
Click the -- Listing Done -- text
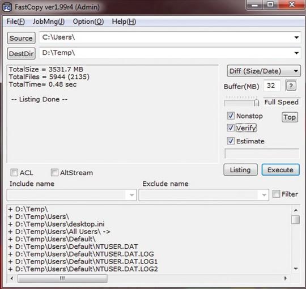click(x=39, y=99)
